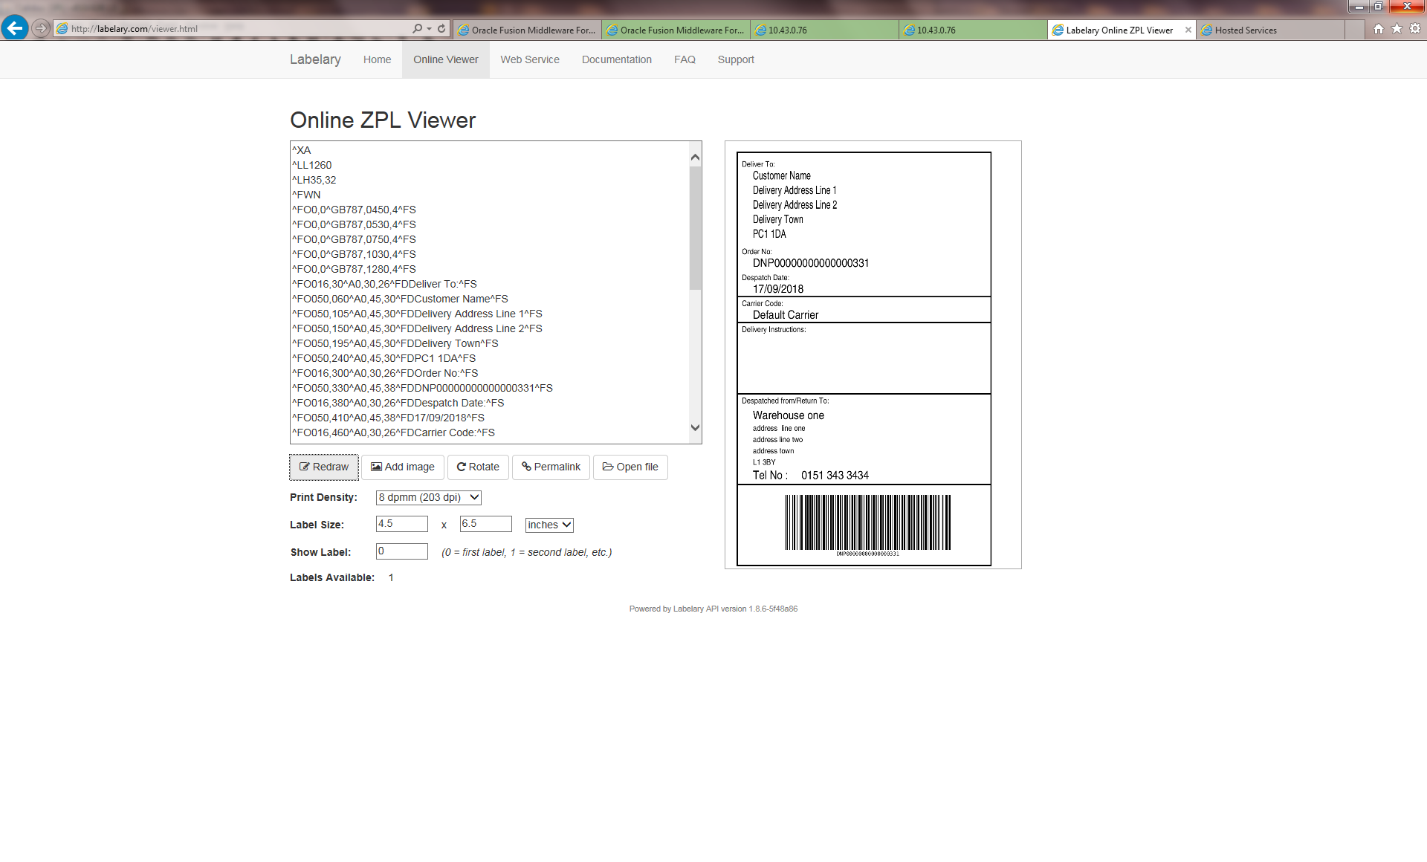Open the Documentation navigation link
Screen dimensions: 1427x862
point(617,59)
